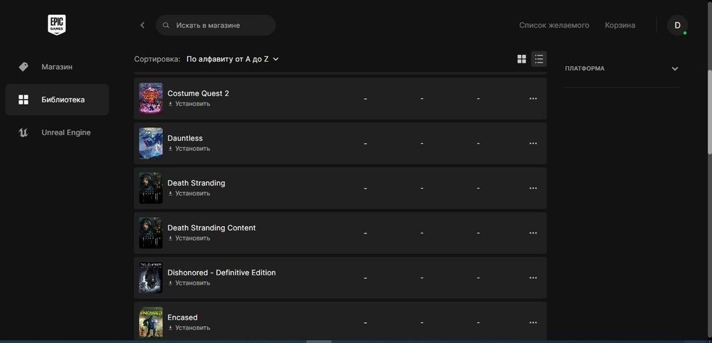
Task: Select the Death Stranding Content cover thumbnail
Action: [x=151, y=233]
